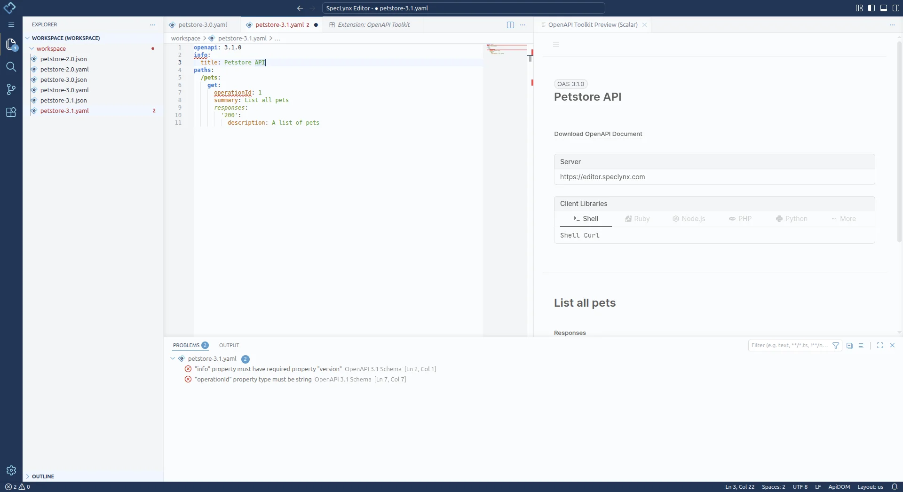903x492 pixels.
Task: Select the Shell client library
Action: [x=586, y=219]
